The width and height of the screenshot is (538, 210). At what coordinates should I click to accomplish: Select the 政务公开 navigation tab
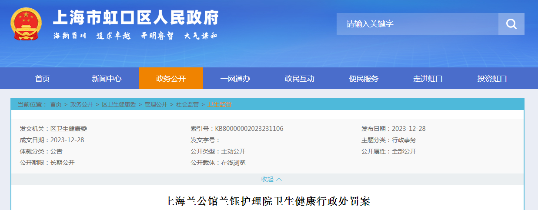tap(171, 79)
